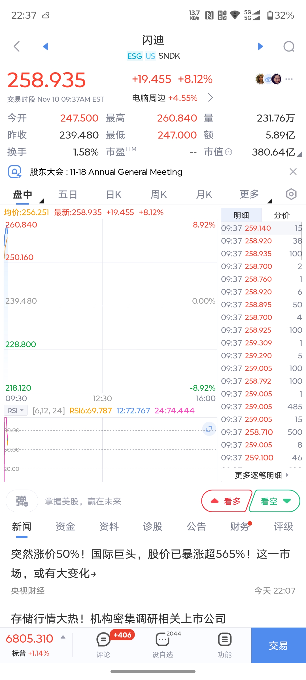Tap the Wi-Fi status icon
The image size is (306, 680).
pos(235,15)
